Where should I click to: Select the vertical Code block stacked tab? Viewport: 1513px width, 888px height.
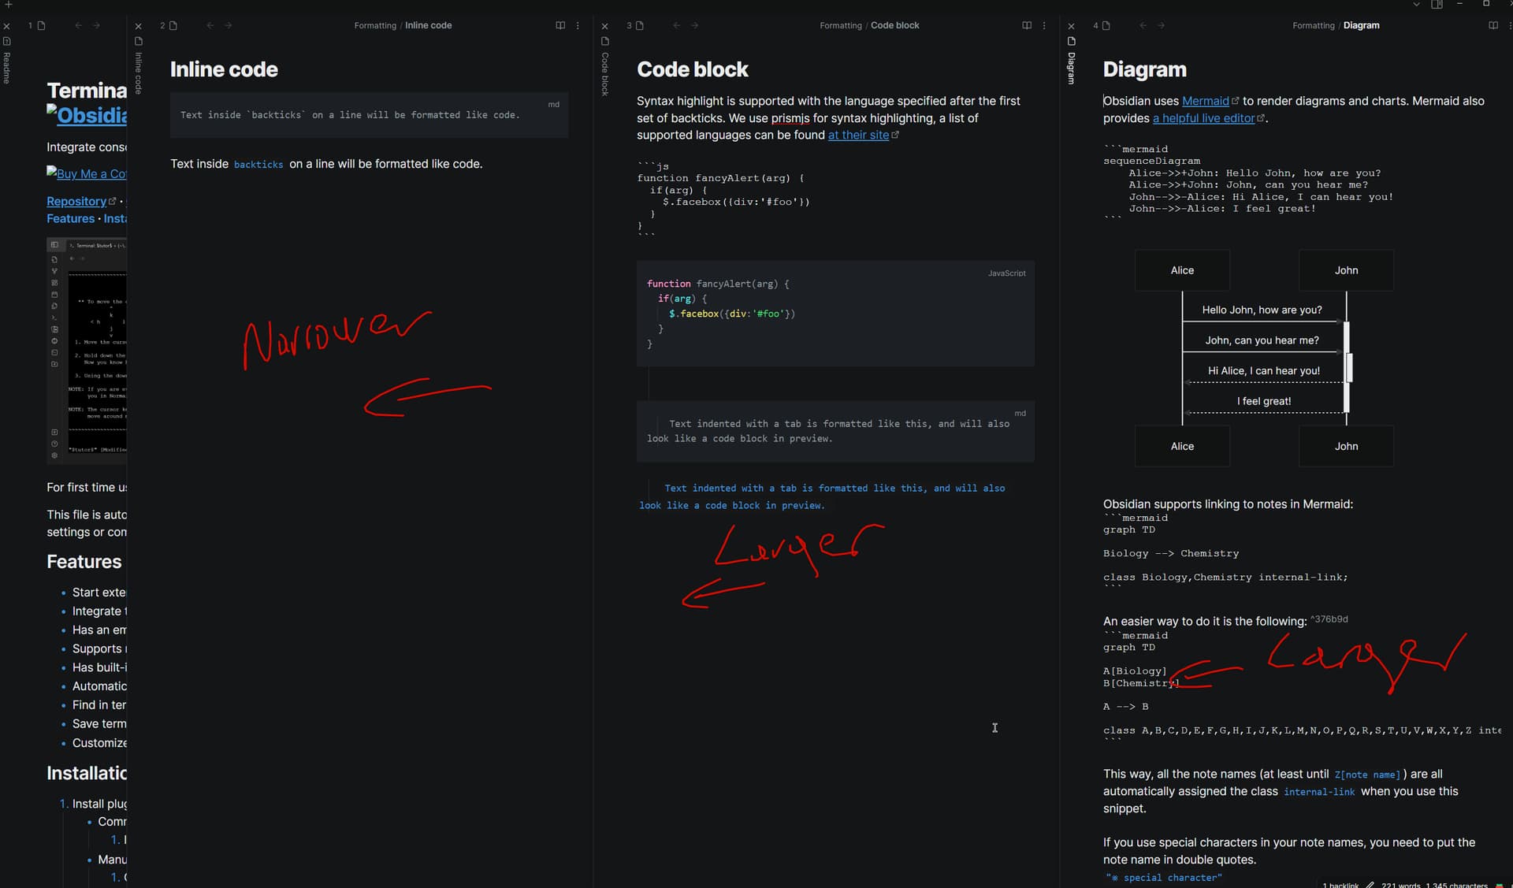pyautogui.click(x=605, y=74)
